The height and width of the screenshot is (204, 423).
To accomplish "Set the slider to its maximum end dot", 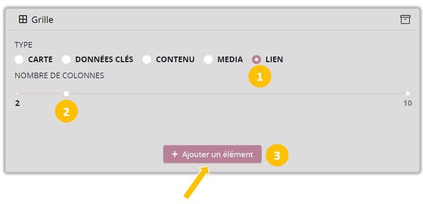I will pyautogui.click(x=408, y=94).
